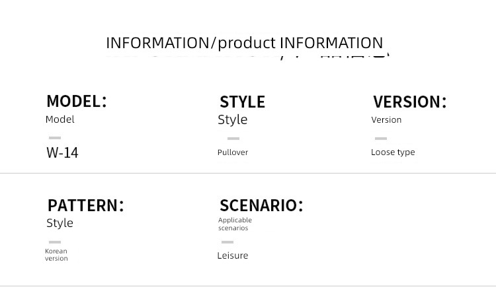Click the Korean version value
Screen dimensions: 496x291
point(56,255)
